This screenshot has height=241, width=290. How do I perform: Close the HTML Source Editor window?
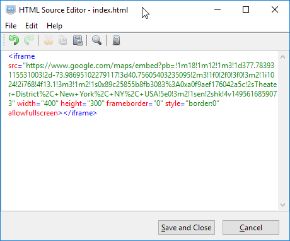click(x=275, y=9)
